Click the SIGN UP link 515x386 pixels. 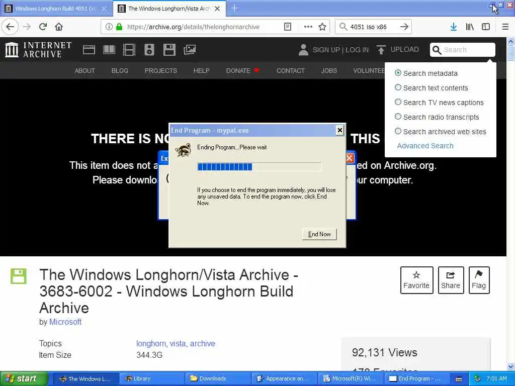326,50
